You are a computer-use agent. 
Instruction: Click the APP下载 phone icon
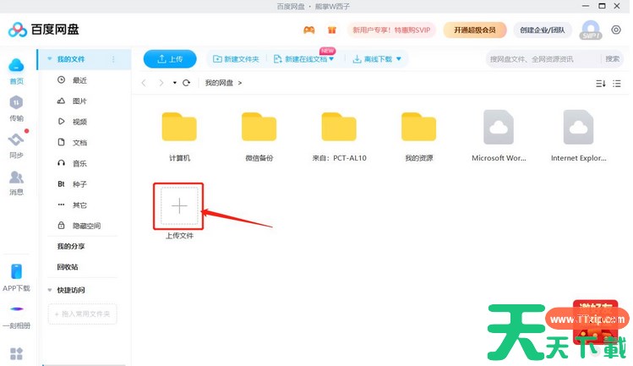click(17, 271)
